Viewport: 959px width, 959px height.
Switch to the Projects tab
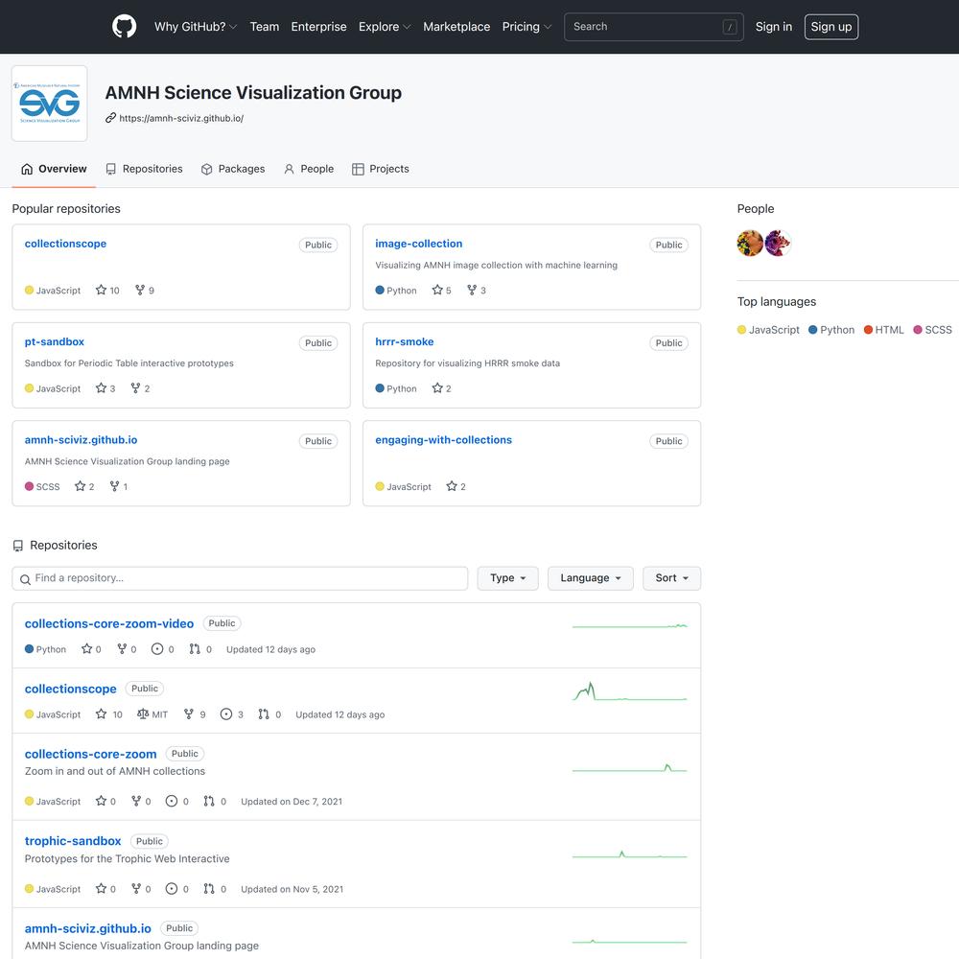point(381,169)
